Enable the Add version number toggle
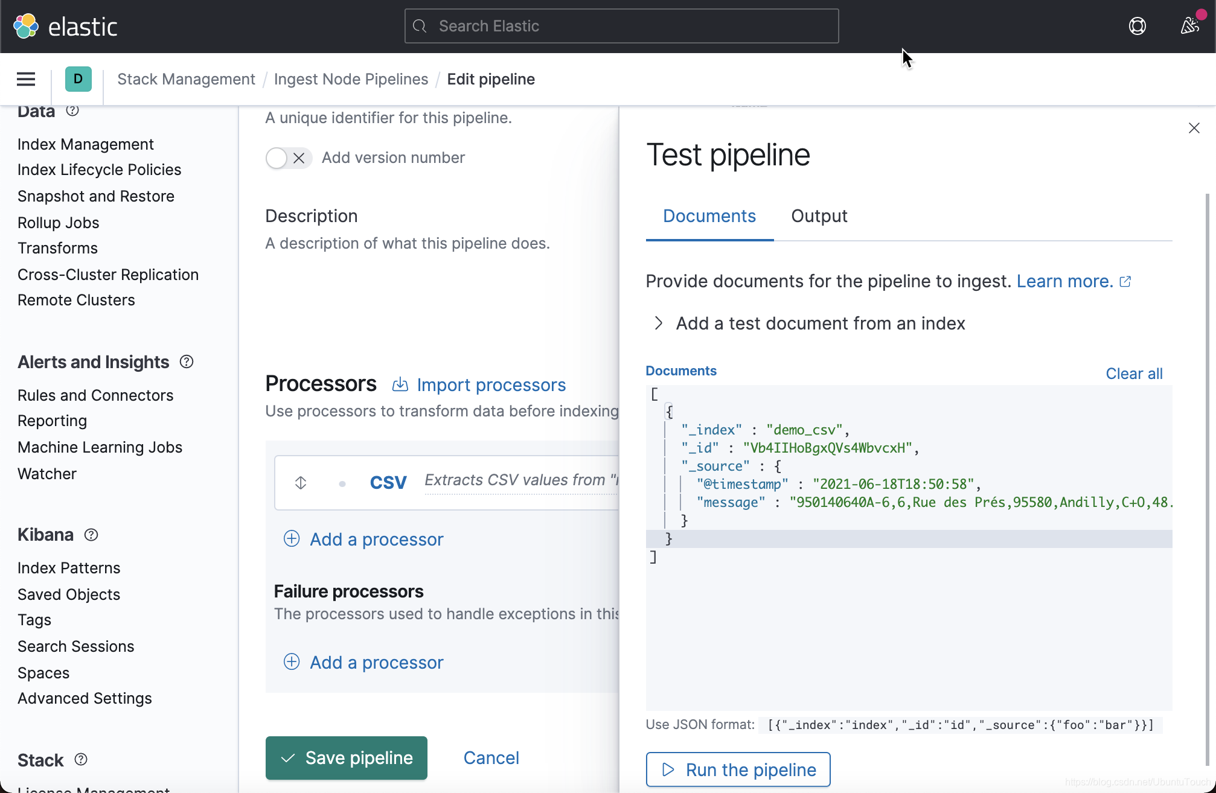 click(x=277, y=158)
